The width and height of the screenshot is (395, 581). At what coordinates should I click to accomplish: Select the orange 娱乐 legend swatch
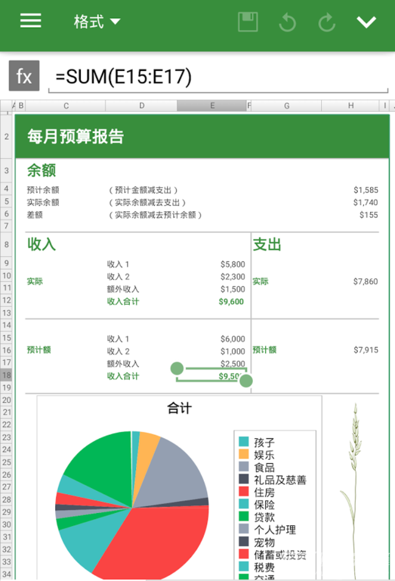(x=244, y=454)
